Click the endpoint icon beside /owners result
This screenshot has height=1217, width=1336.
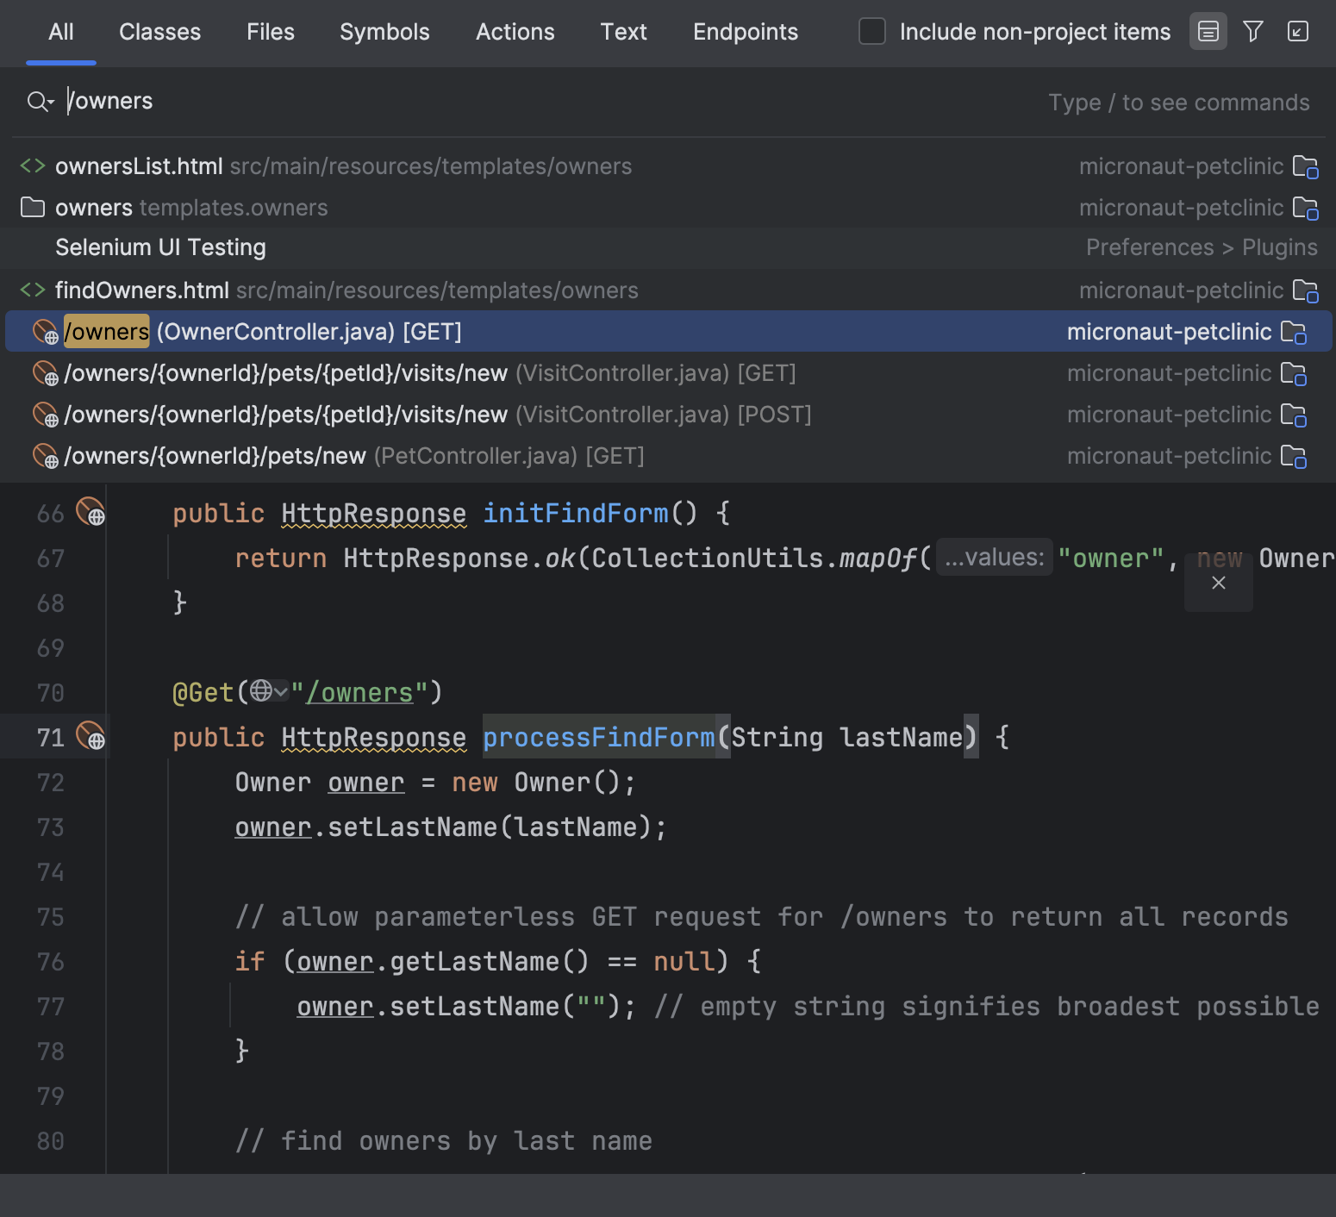coord(45,332)
